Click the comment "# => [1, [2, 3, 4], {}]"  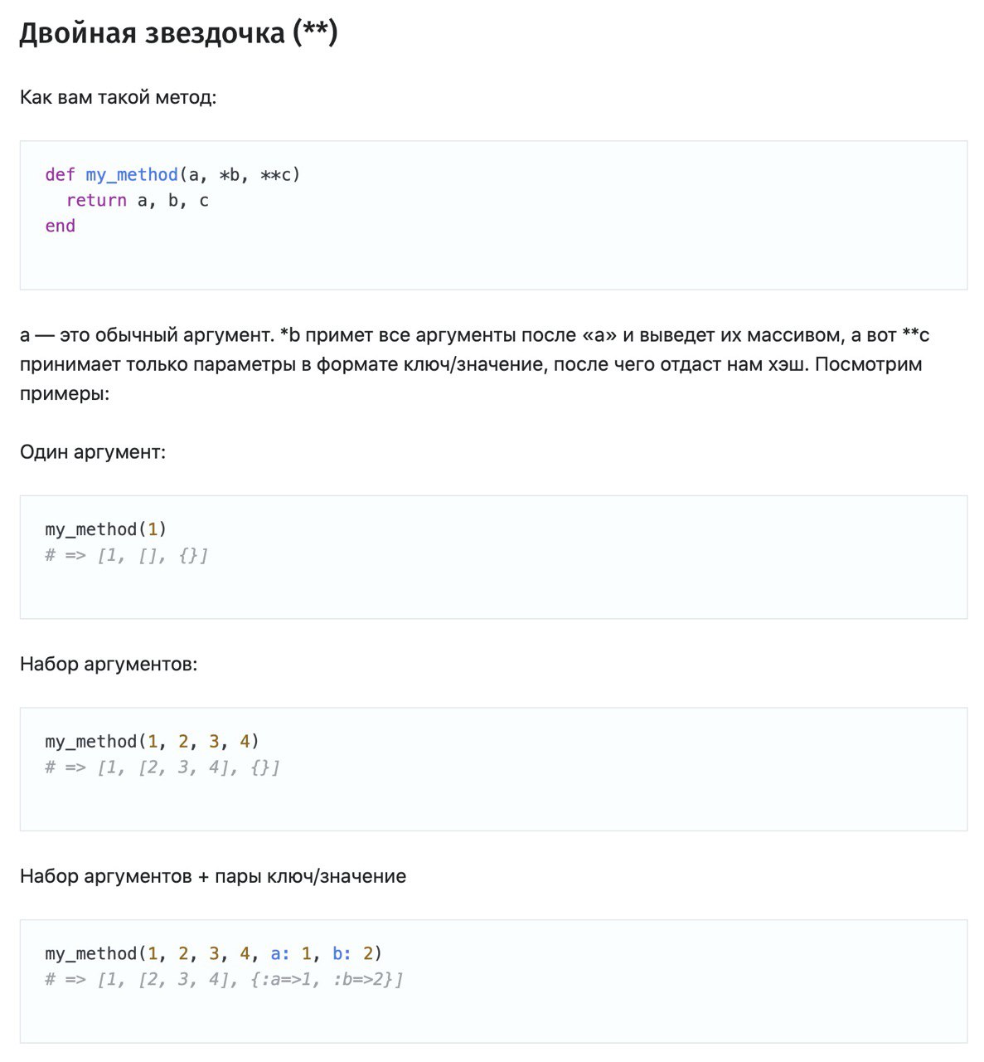(162, 767)
